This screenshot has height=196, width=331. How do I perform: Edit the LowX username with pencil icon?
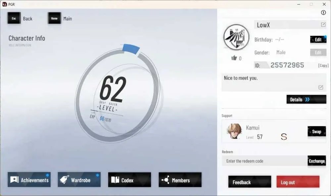(x=323, y=25)
